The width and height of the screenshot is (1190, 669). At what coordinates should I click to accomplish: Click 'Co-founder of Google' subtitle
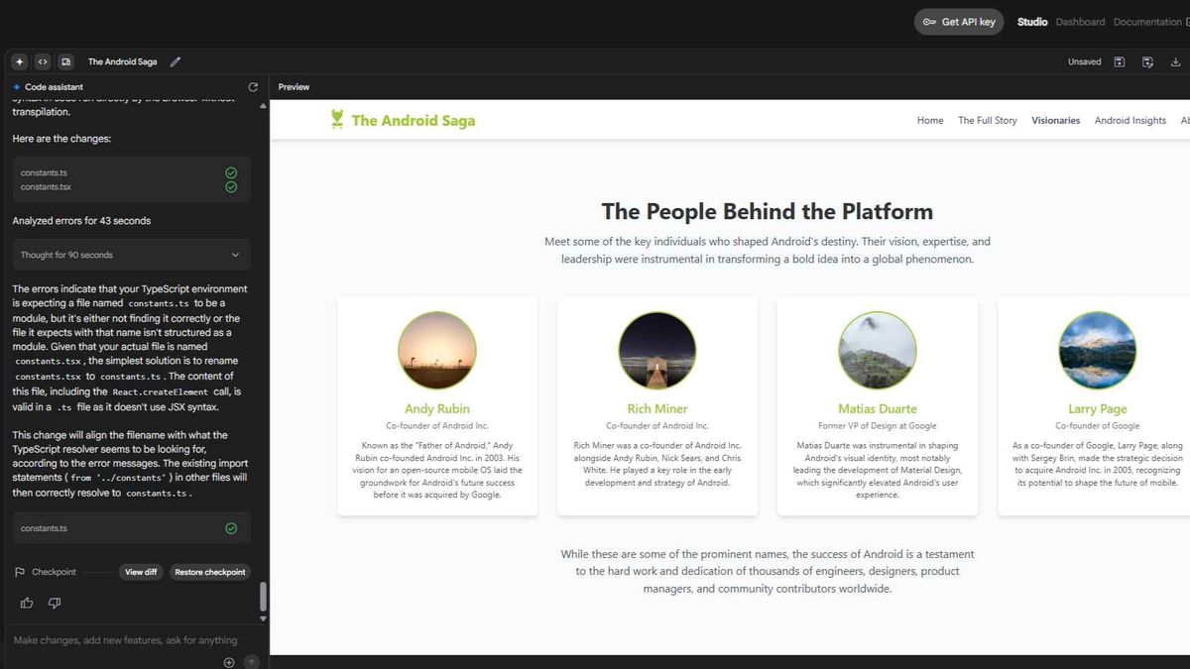[1098, 426]
